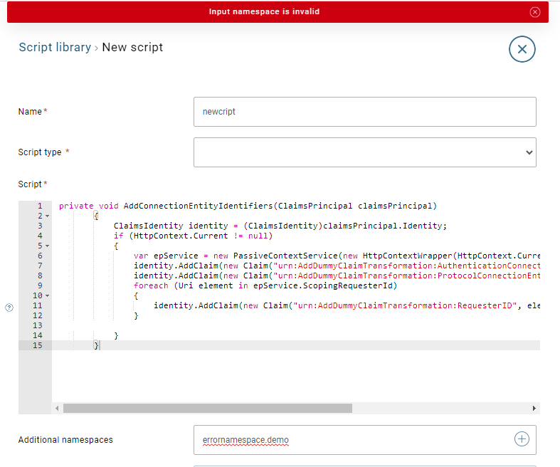
Task: Click the 'New script' breadcrumb title
Action: coord(132,48)
